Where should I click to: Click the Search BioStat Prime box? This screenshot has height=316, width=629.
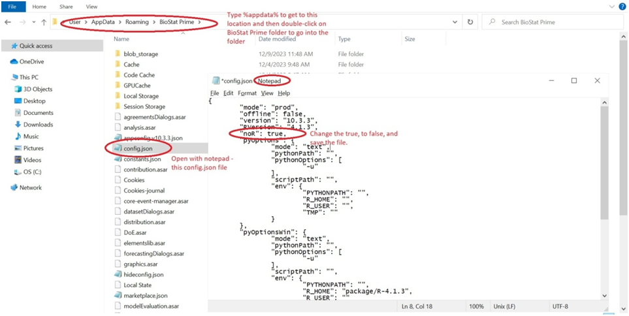553,22
